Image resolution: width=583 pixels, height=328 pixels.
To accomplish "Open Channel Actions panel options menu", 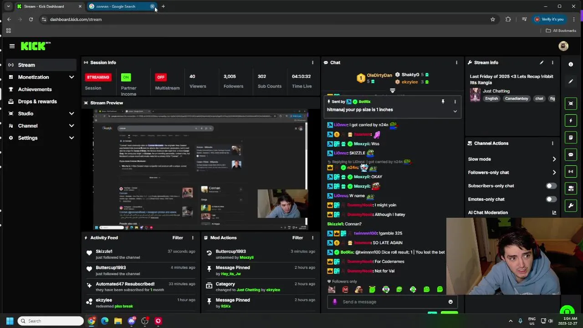I will [552, 143].
